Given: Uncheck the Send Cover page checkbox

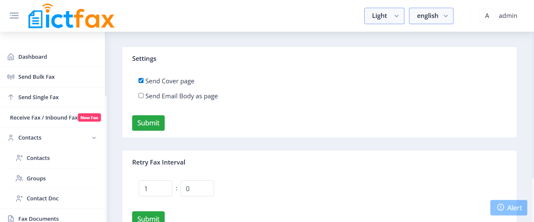Looking at the screenshot, I should [x=141, y=81].
